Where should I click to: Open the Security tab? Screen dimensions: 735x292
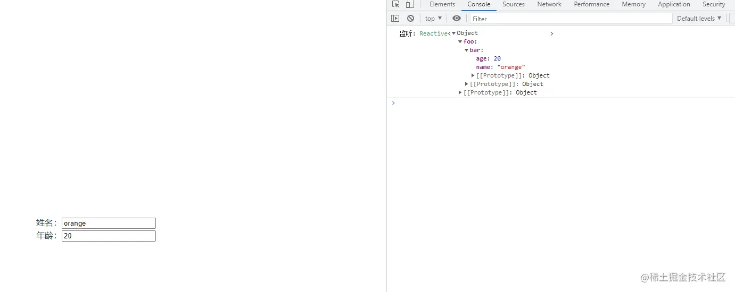pyautogui.click(x=714, y=4)
